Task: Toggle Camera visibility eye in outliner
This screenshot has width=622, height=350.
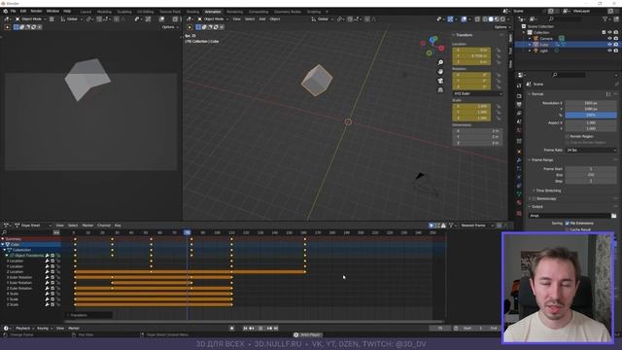Action: point(609,39)
